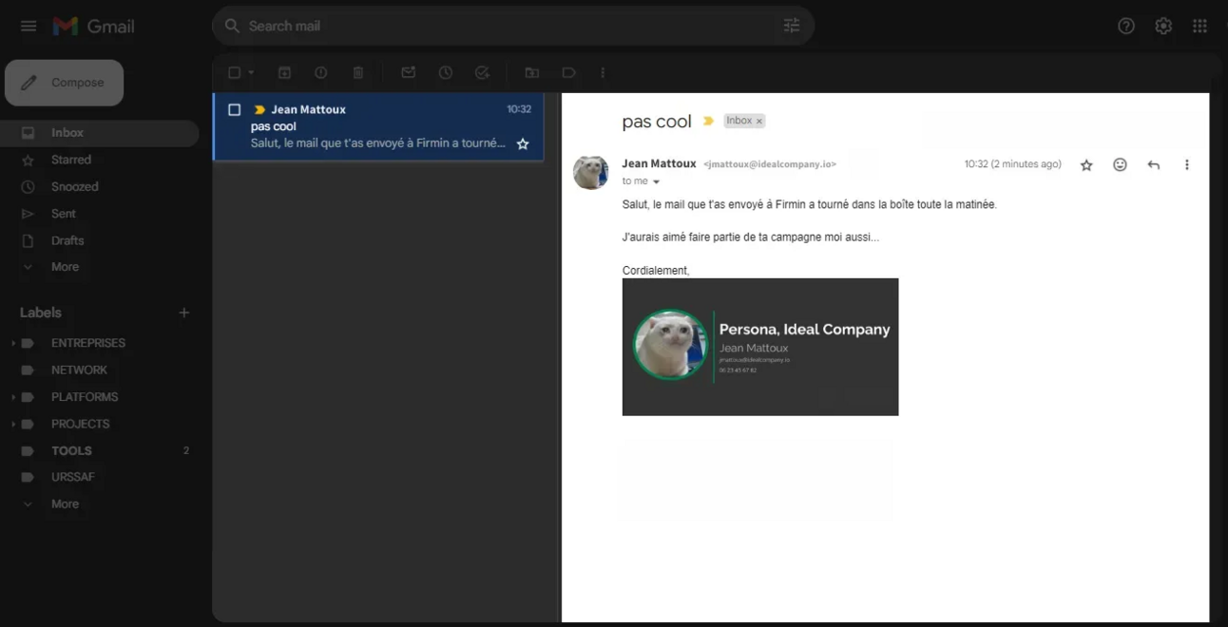Open toolbar More options dots
Screen dimensions: 1228x627
click(x=603, y=72)
